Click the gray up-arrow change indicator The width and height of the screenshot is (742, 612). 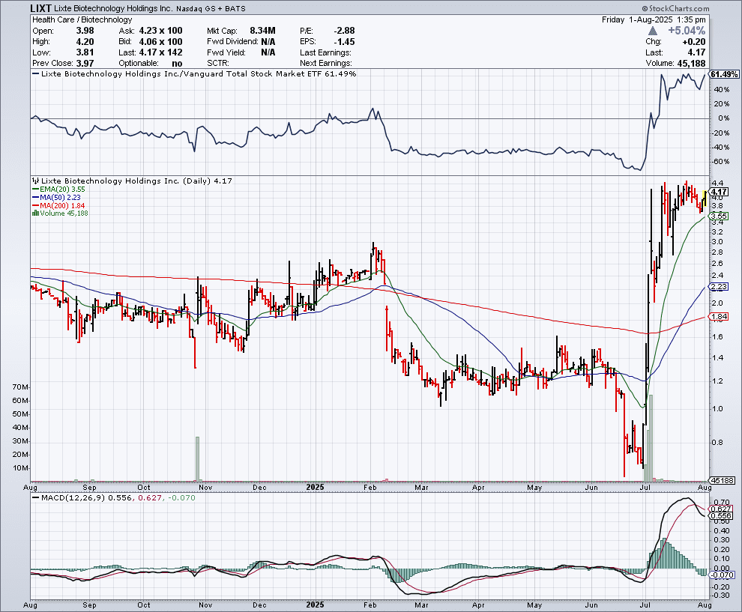(x=654, y=31)
